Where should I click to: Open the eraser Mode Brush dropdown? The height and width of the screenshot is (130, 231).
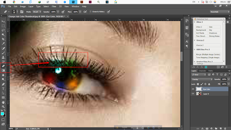click(37, 12)
